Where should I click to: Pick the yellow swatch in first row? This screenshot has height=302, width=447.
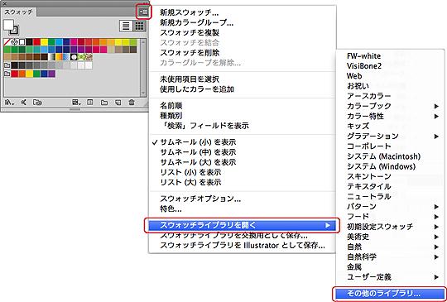[44, 42]
